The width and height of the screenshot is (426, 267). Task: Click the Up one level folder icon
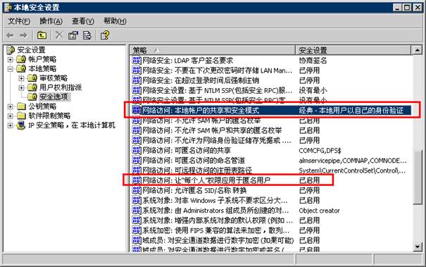pyautogui.click(x=42, y=35)
